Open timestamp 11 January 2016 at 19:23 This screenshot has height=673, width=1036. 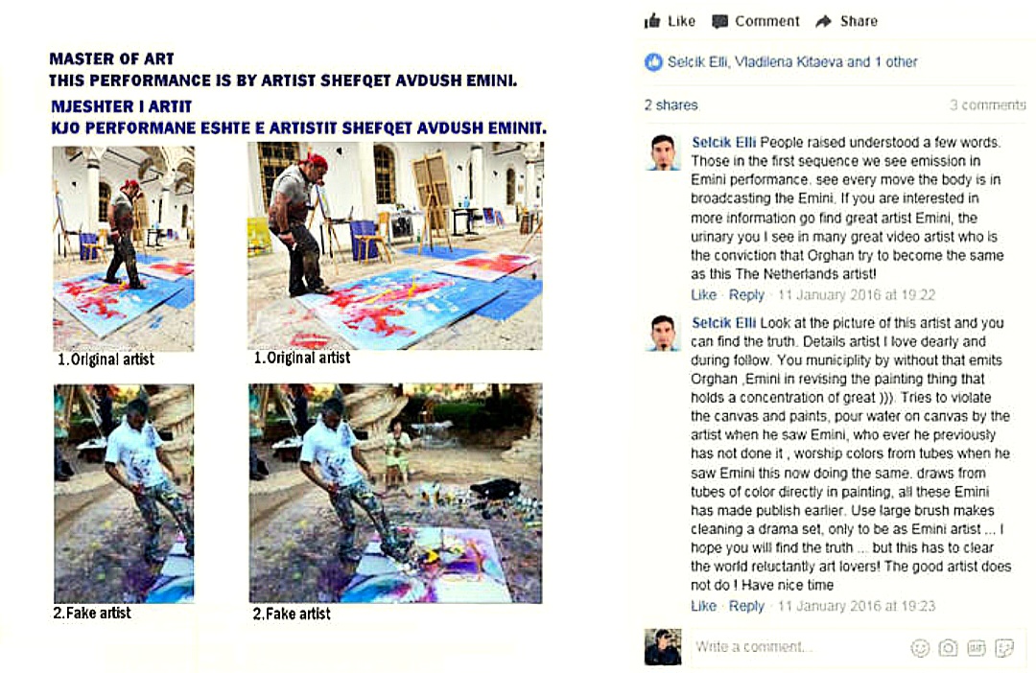pos(857,606)
